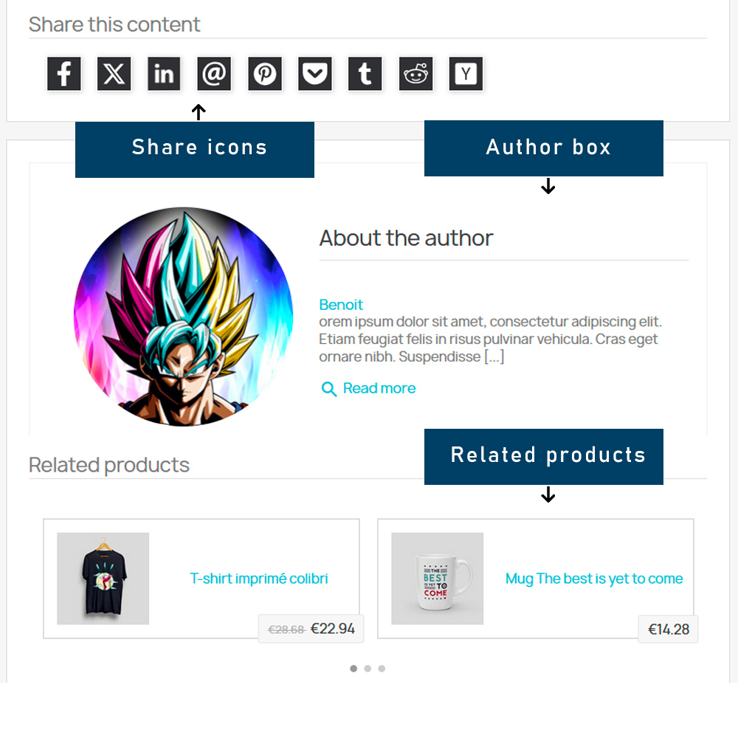Click the black T-shirt product thumbnail

pyautogui.click(x=103, y=579)
